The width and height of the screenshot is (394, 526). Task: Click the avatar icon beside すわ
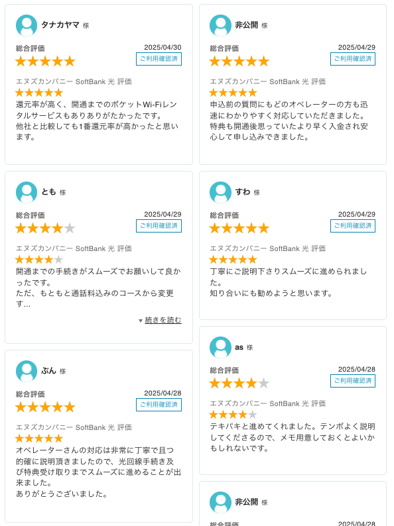click(x=220, y=192)
